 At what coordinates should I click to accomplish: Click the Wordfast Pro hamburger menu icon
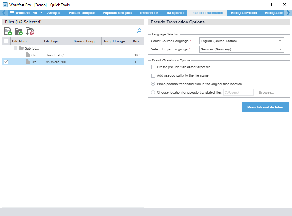tap(12, 13)
